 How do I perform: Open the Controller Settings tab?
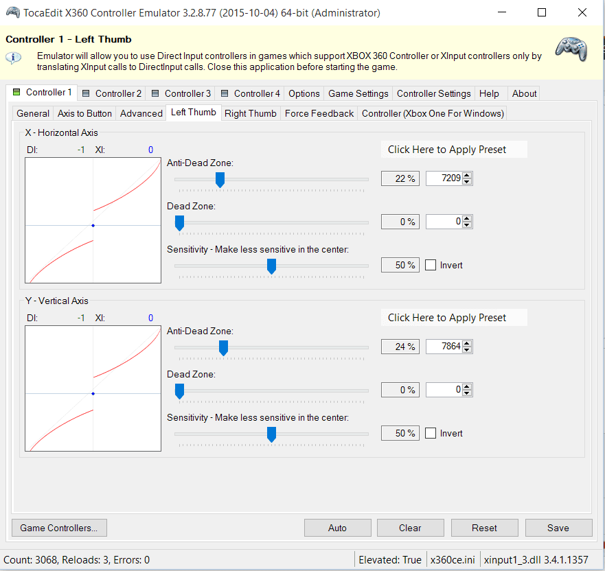434,93
